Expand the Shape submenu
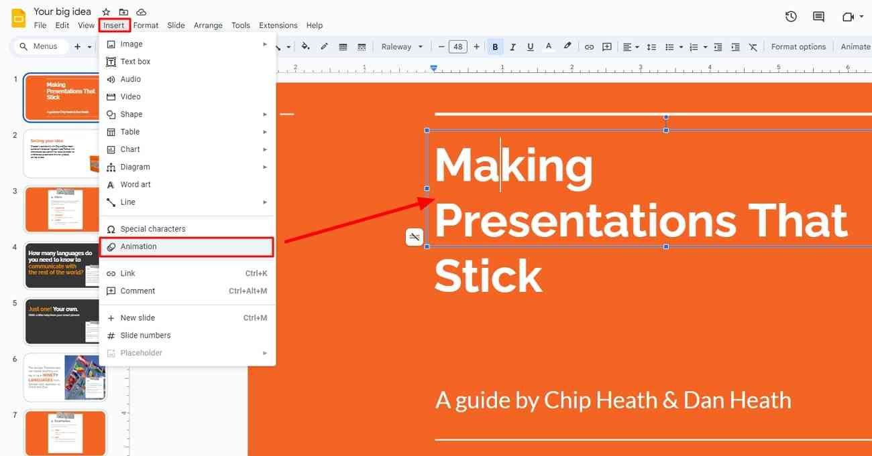The image size is (872, 456). 131,114
